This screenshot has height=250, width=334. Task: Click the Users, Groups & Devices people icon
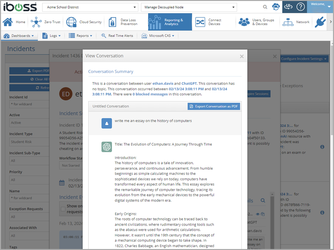click(244, 22)
